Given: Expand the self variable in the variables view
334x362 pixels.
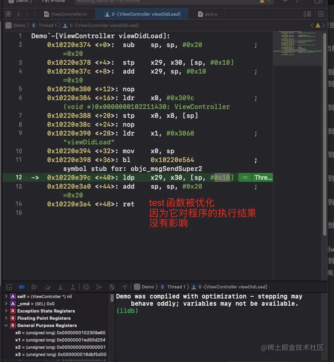Looking at the screenshot, I should pos(6,296).
